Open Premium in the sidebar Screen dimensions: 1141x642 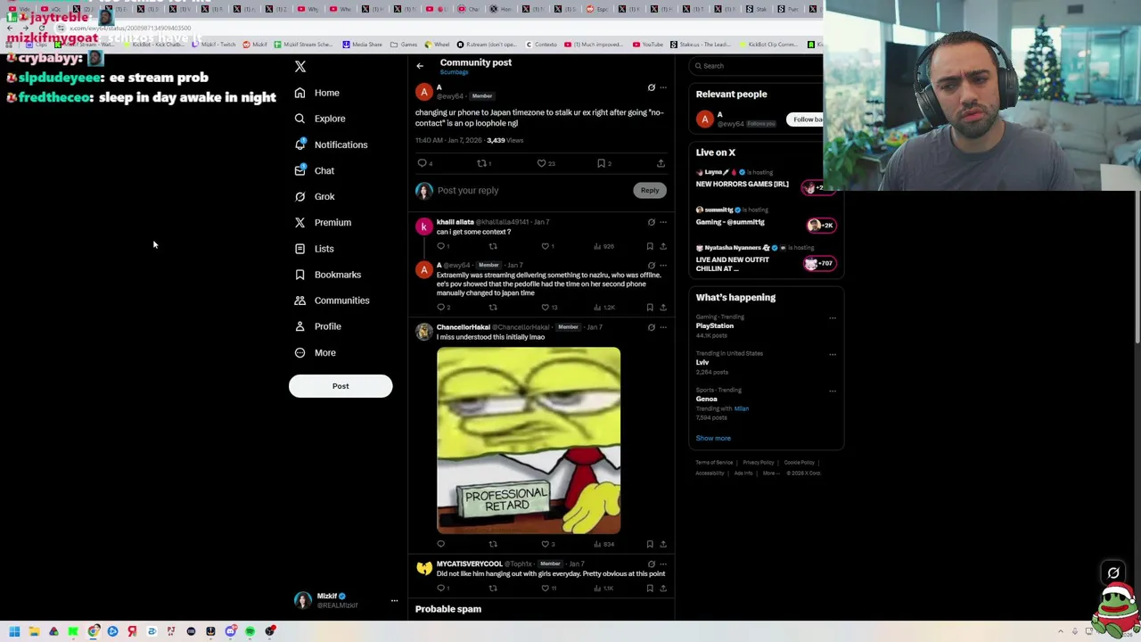click(323, 222)
